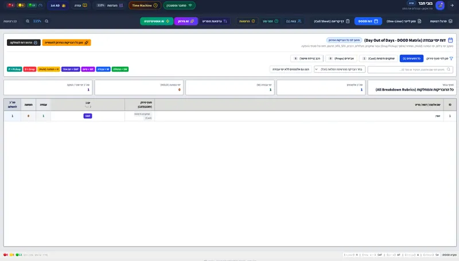Open the set times clock tab
The width and height of the screenshot is (459, 261).
[x=270, y=21]
